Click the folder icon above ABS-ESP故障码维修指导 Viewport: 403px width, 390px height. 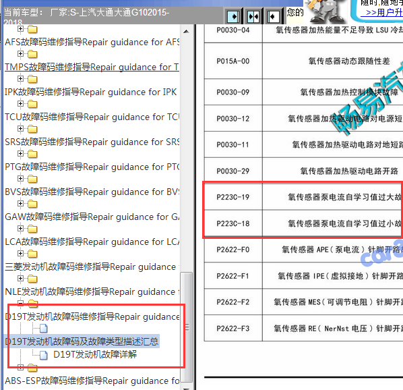32,368
